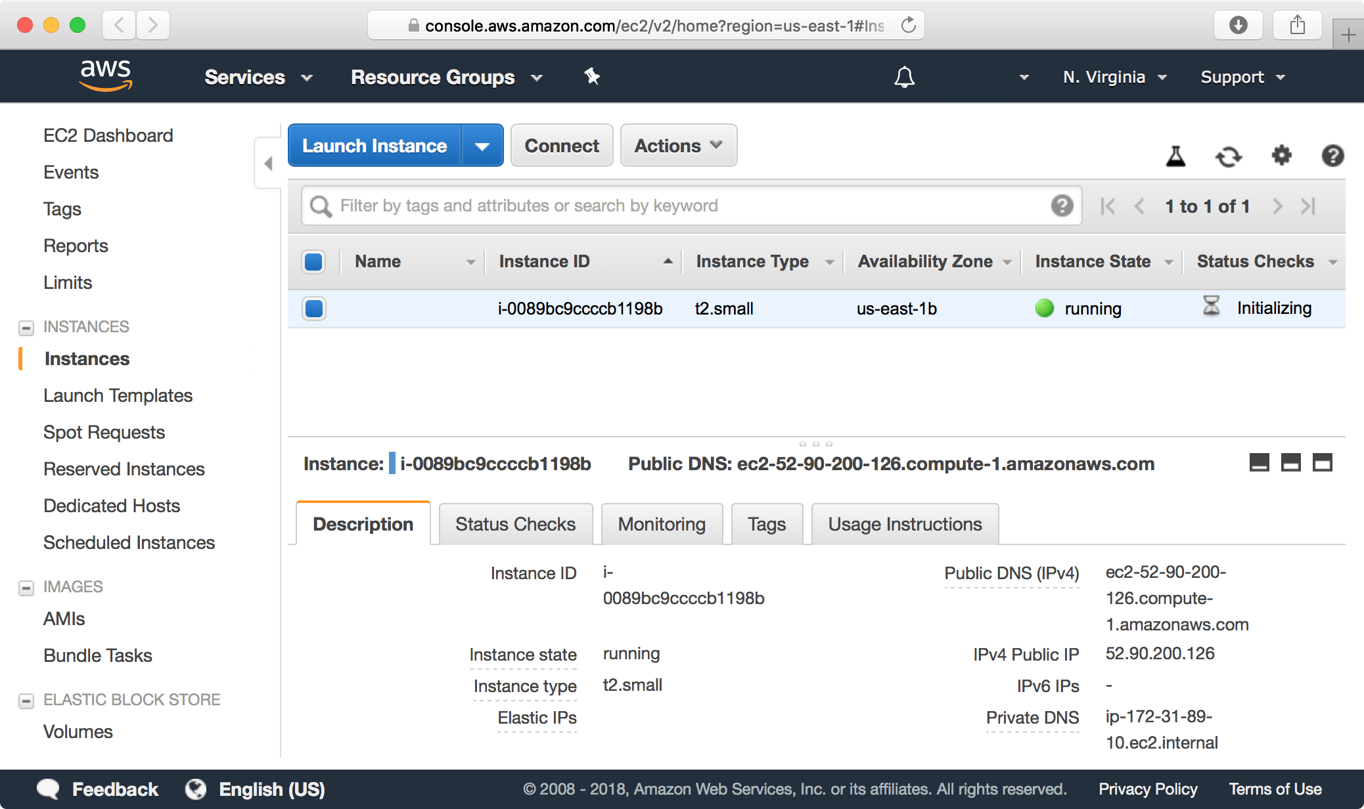Click the Connect button

click(x=562, y=146)
